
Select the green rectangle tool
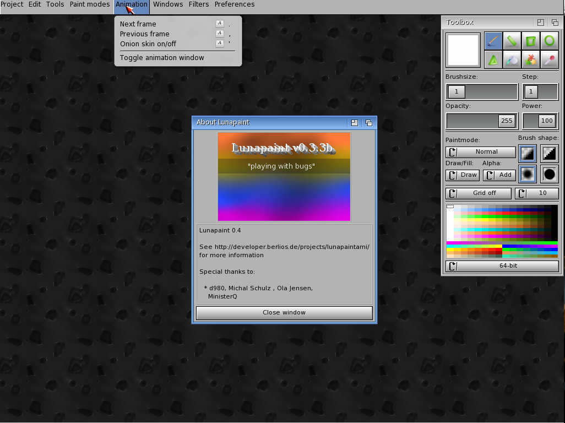(x=531, y=41)
